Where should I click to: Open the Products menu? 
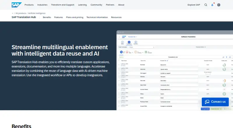29,5
